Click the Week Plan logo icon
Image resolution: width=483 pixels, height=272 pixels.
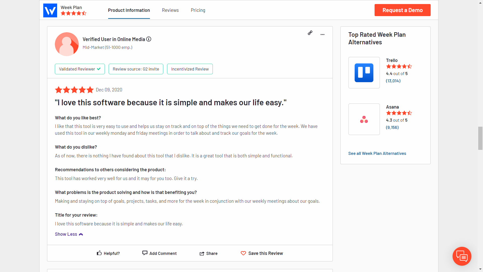pos(50,10)
